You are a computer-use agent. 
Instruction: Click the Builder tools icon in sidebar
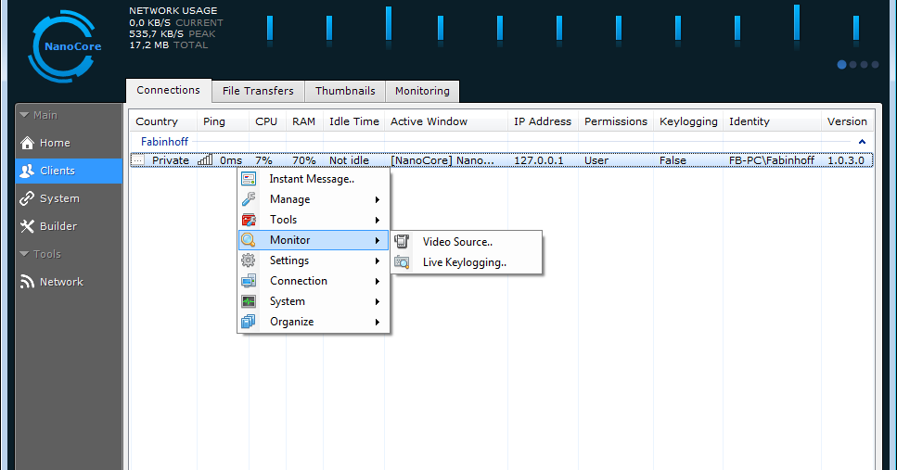[27, 226]
